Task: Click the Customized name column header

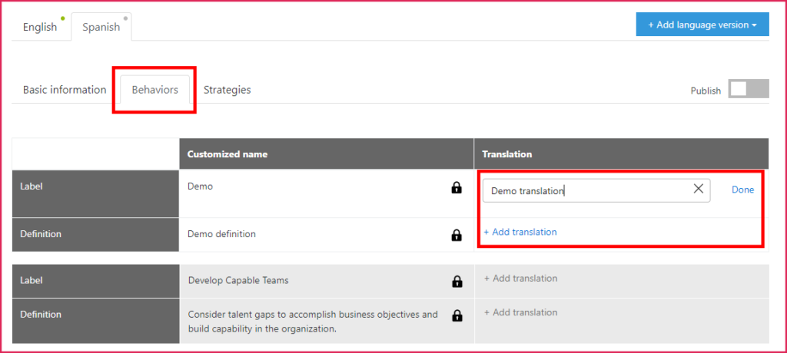Action: (x=227, y=154)
